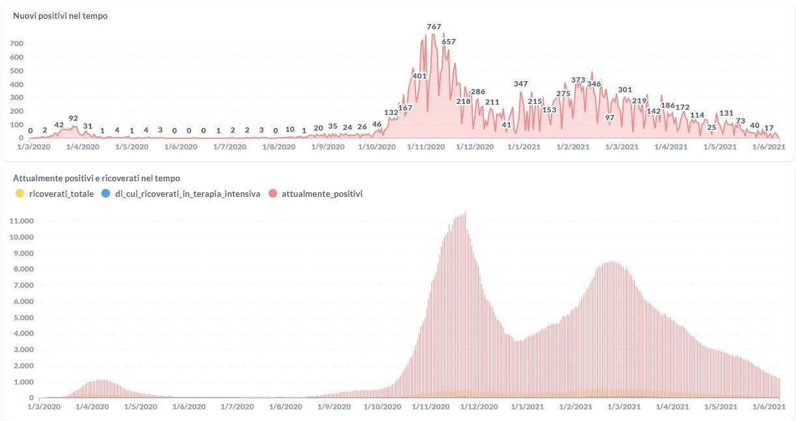
Task: Toggle the ricoverati_totale series label
Action: [62, 194]
